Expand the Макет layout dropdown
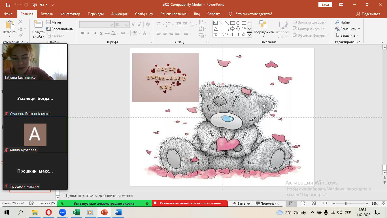 pyautogui.click(x=55, y=22)
